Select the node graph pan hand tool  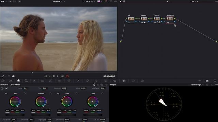(x=124, y=1)
